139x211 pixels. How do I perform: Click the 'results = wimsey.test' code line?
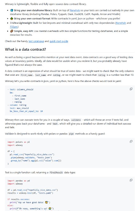click(x=30, y=193)
